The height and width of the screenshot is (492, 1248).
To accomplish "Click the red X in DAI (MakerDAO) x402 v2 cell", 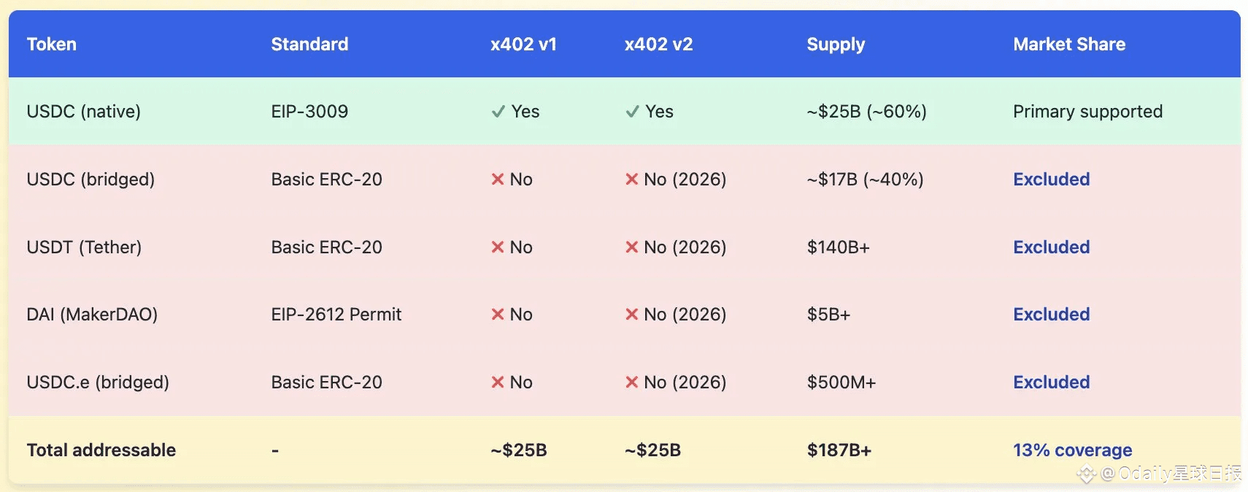I will click(x=632, y=315).
